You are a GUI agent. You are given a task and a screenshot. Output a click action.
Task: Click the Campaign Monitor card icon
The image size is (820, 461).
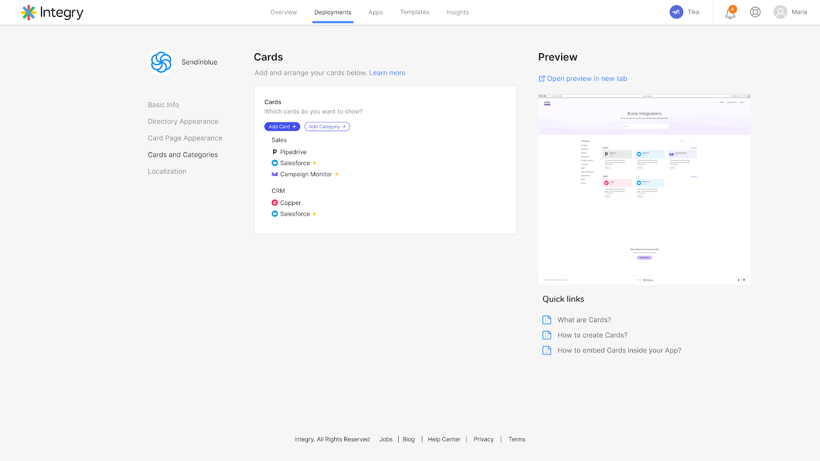(x=275, y=174)
